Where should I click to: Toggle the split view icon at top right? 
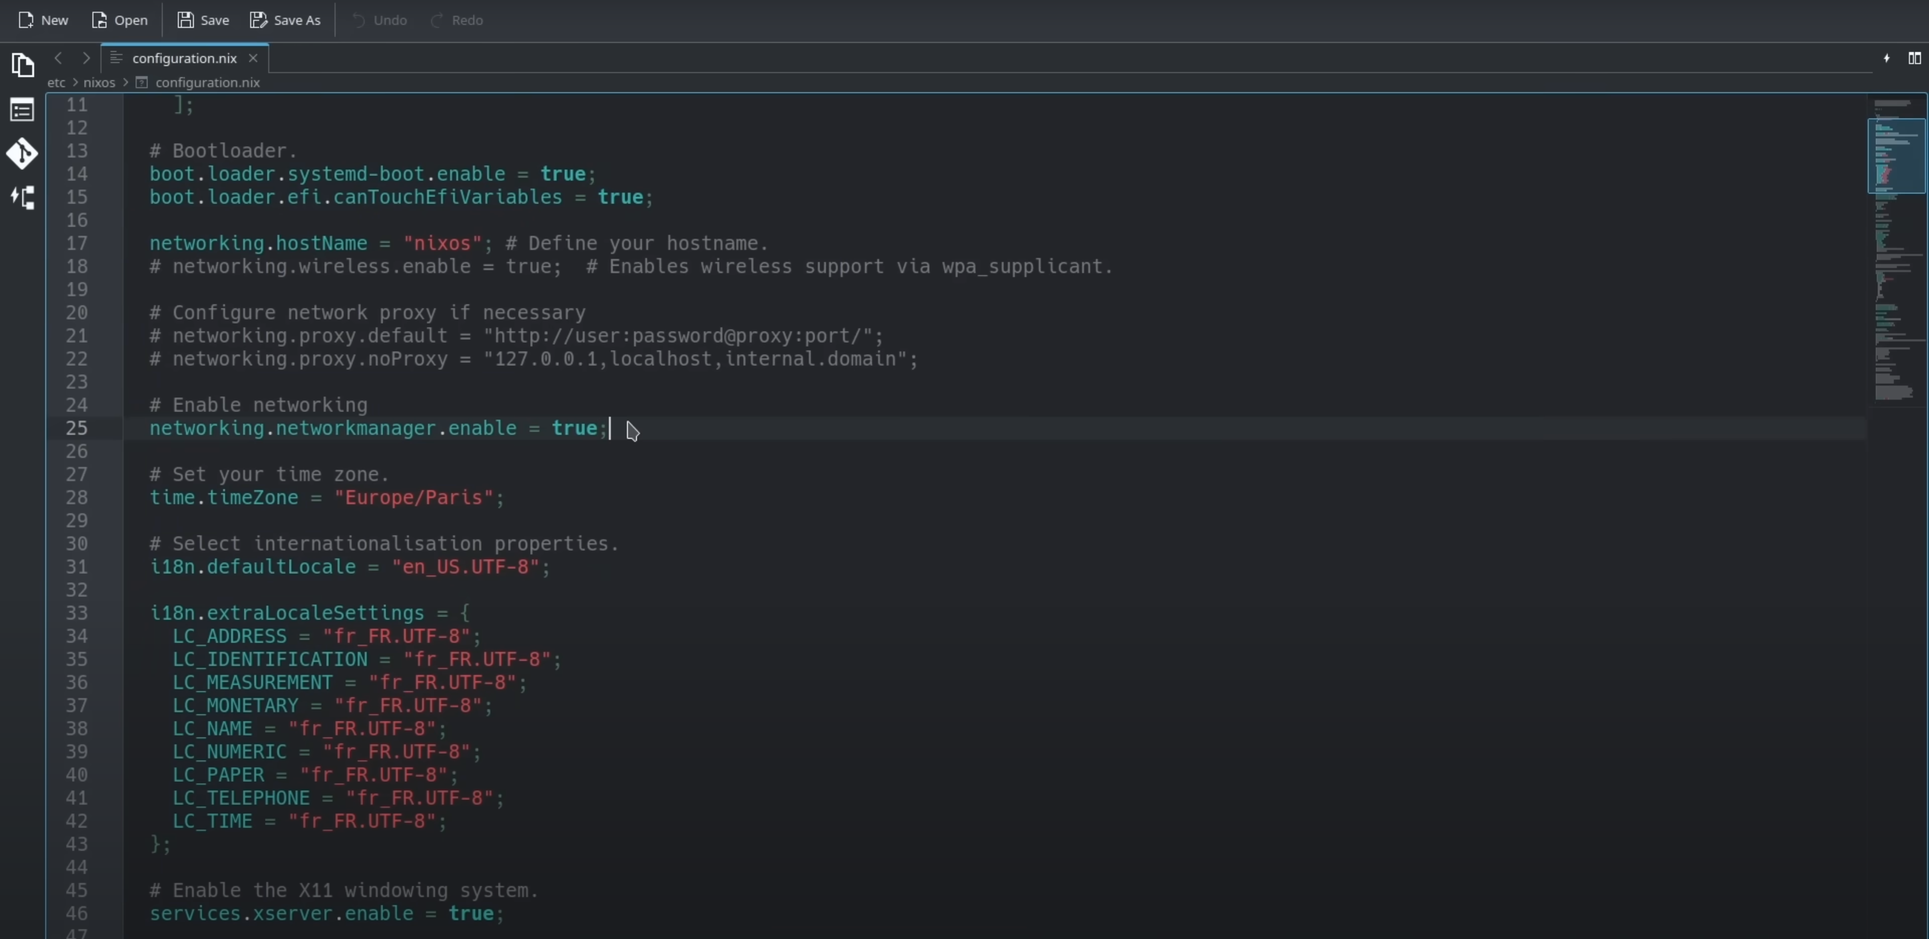click(1915, 58)
